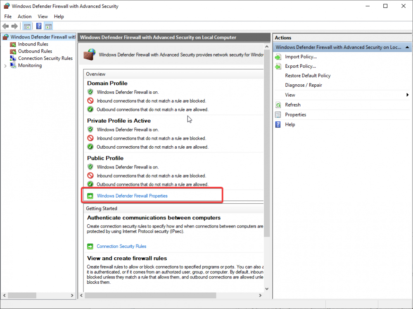This screenshot has height=309, width=413.
Task: Select Inbound Rules in the tree
Action: pos(33,44)
